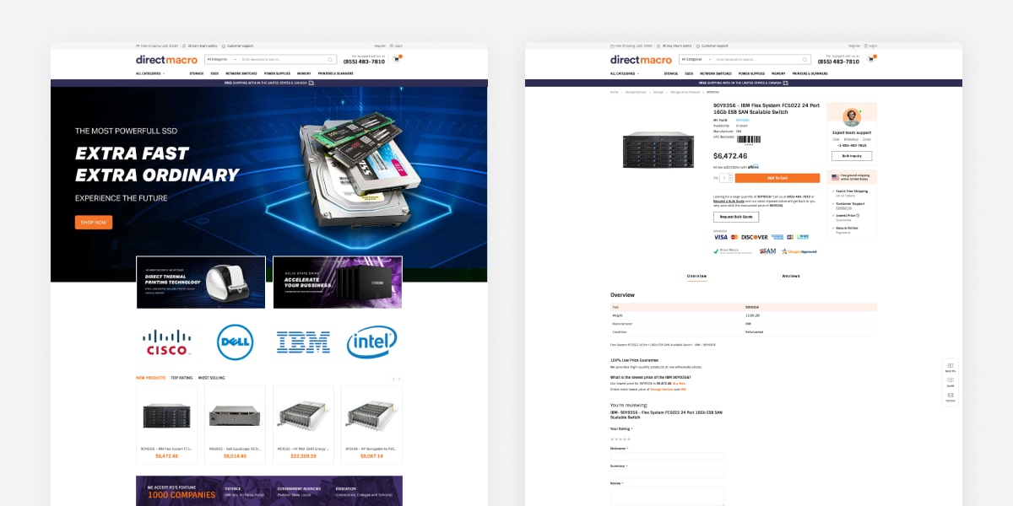Click the Nickname input field

668,456
